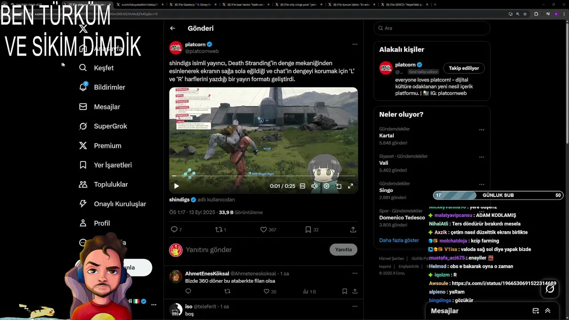Screen dimensions: 569x320
Task: Open more options for Vali trend
Action: 481,157
